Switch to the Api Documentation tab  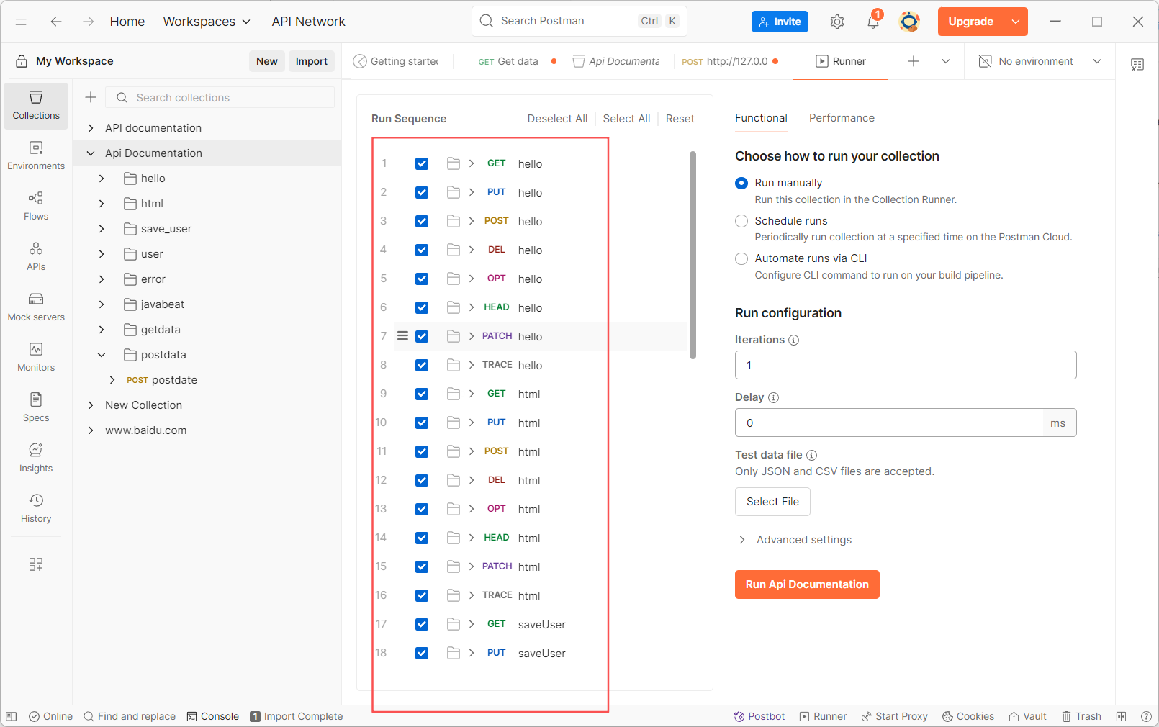(x=617, y=61)
